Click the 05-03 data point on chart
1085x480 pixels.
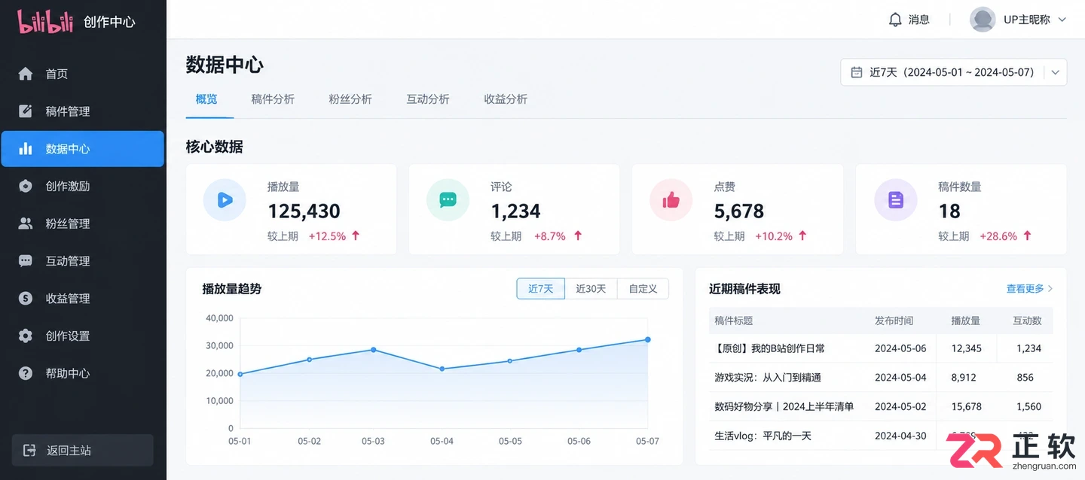coord(374,350)
